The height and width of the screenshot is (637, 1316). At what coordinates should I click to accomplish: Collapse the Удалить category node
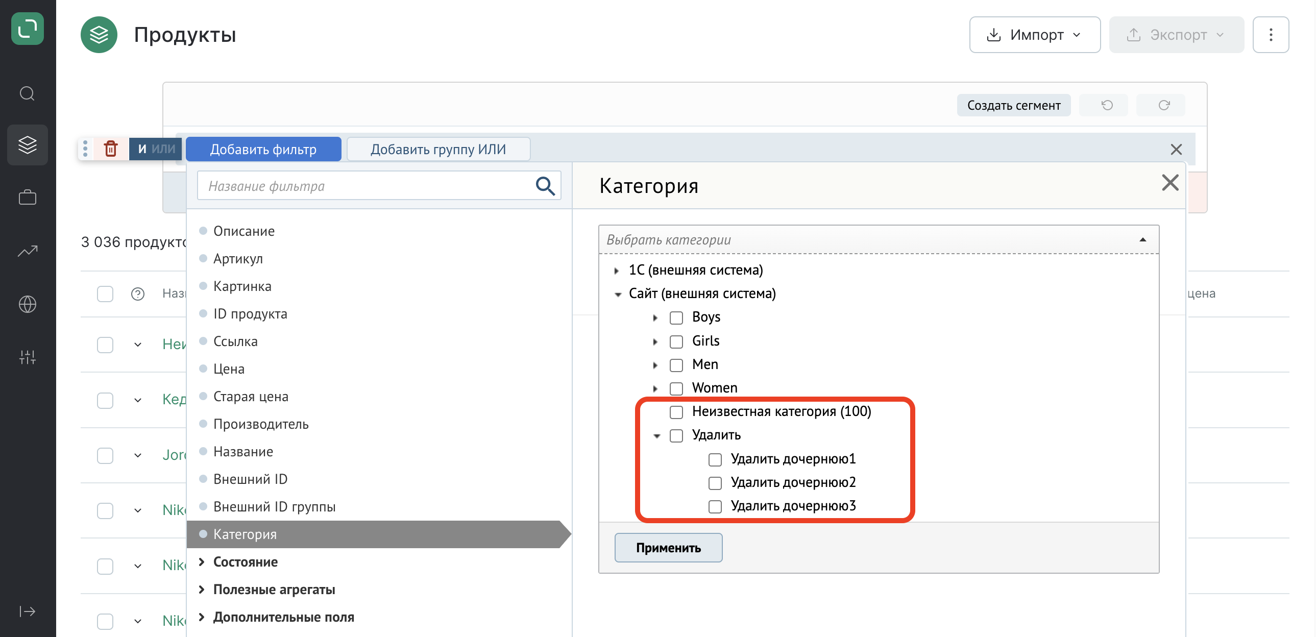click(x=656, y=436)
